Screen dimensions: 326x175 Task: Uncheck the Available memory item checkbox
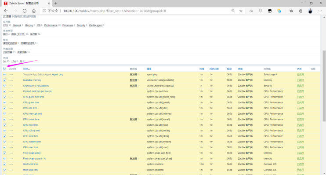coord(4,80)
